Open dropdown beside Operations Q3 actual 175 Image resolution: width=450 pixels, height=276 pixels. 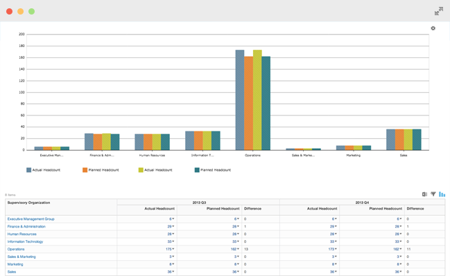(173, 249)
